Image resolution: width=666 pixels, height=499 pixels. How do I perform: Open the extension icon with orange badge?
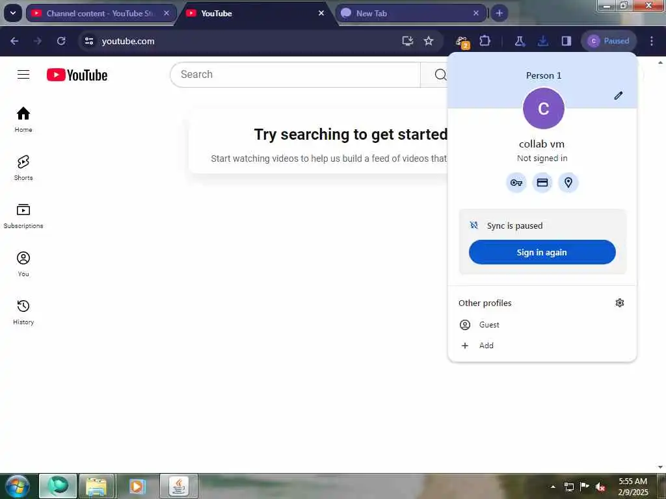click(x=462, y=42)
